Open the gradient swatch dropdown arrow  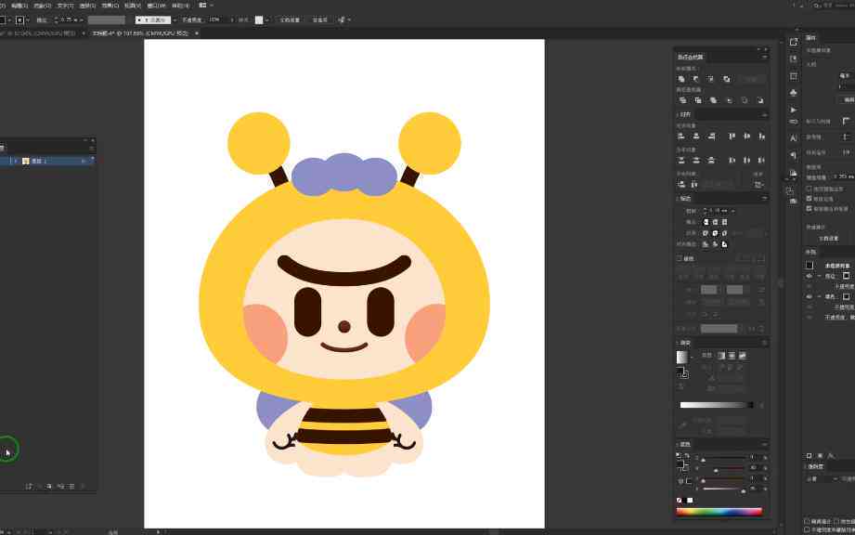coord(692,358)
